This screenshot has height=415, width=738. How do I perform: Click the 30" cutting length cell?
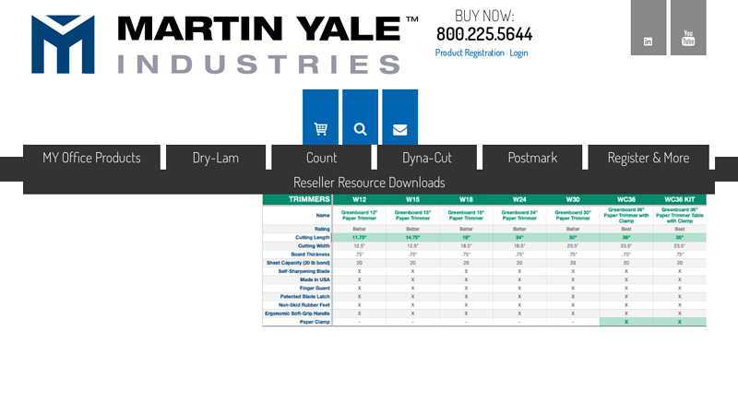pos(573,238)
